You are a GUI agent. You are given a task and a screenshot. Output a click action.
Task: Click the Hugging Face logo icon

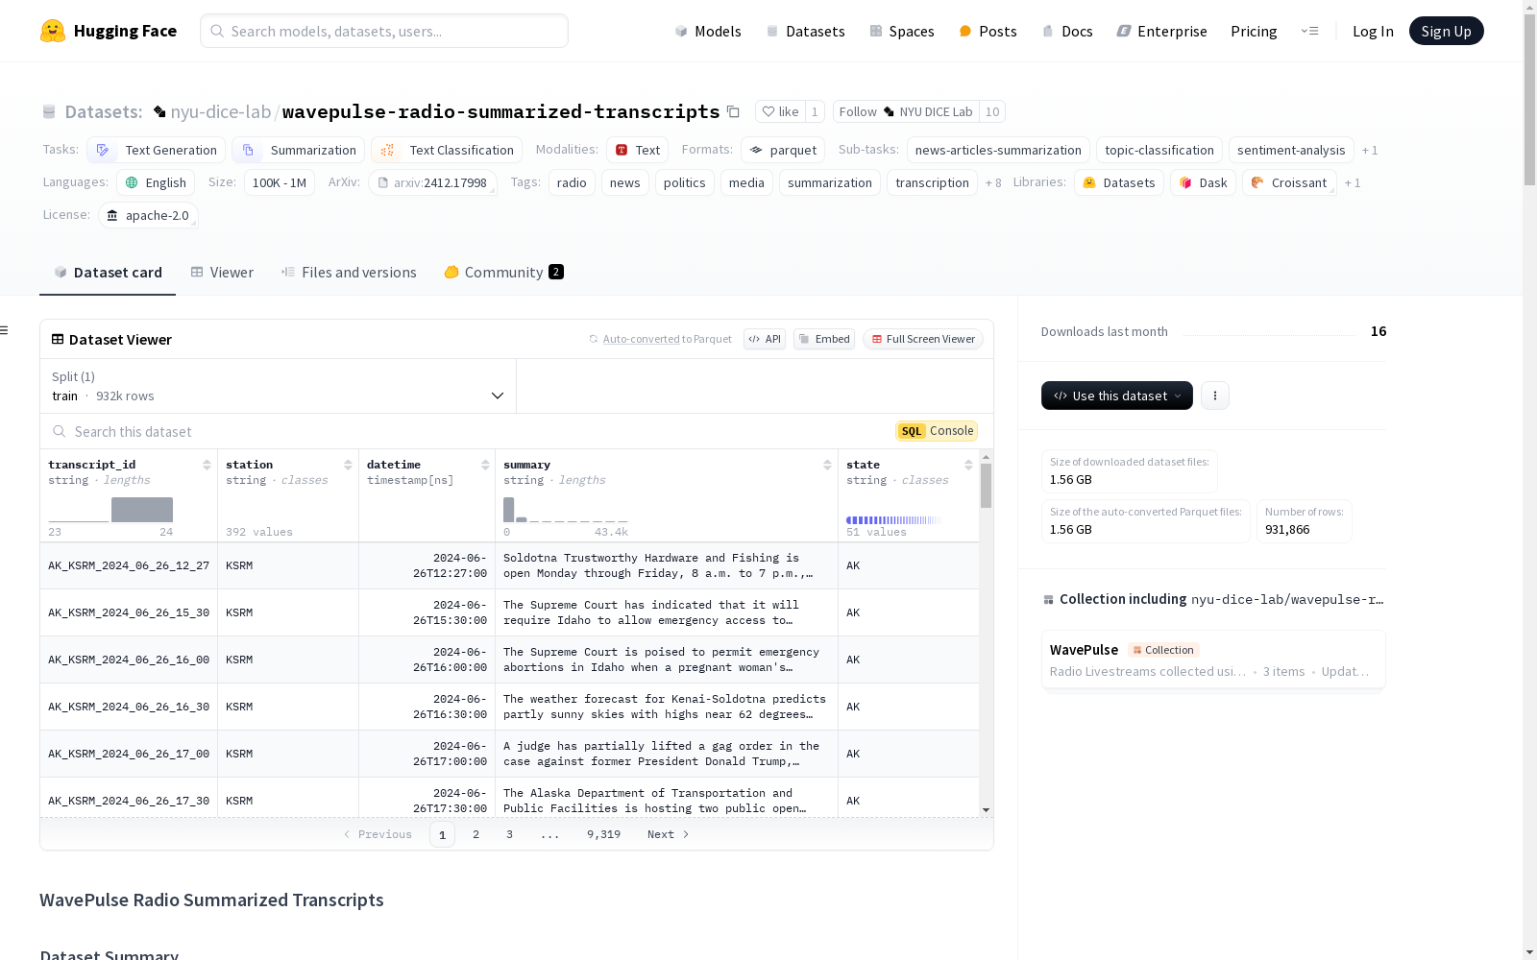53,31
